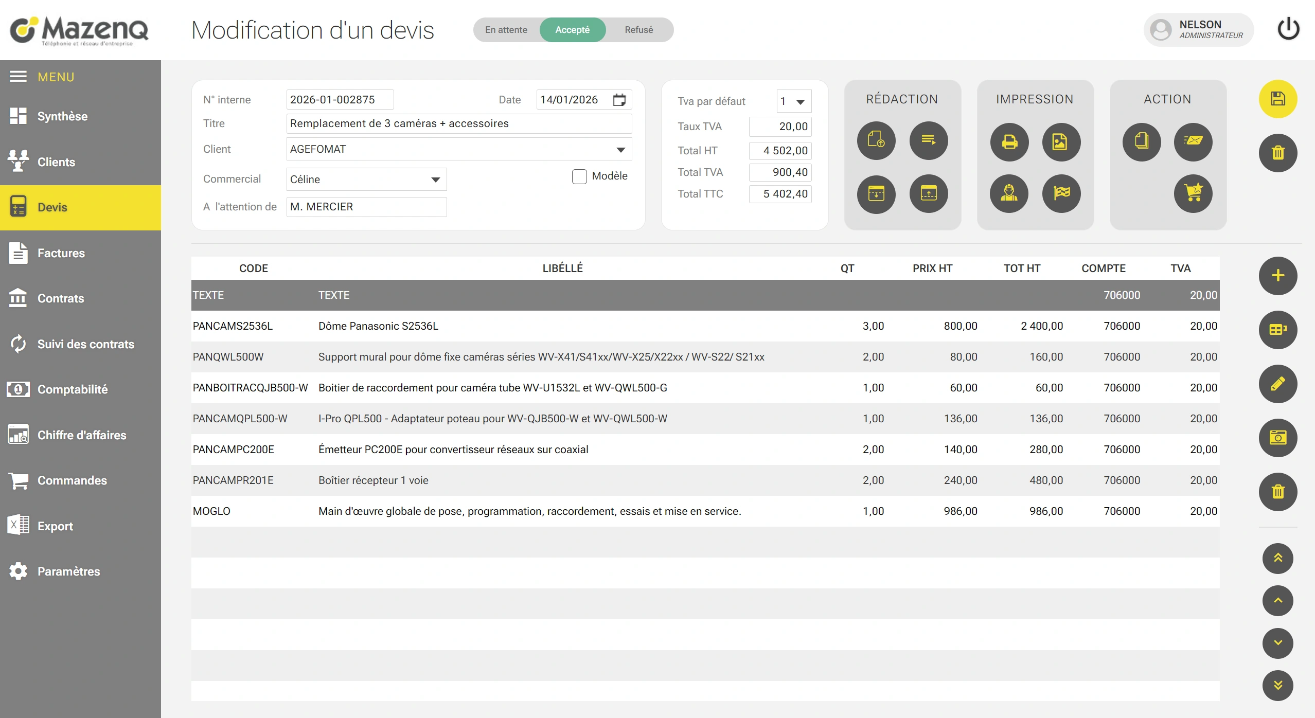Viewport: 1315px width, 718px height.
Task: Click the image document icon in Impression
Action: (1061, 142)
